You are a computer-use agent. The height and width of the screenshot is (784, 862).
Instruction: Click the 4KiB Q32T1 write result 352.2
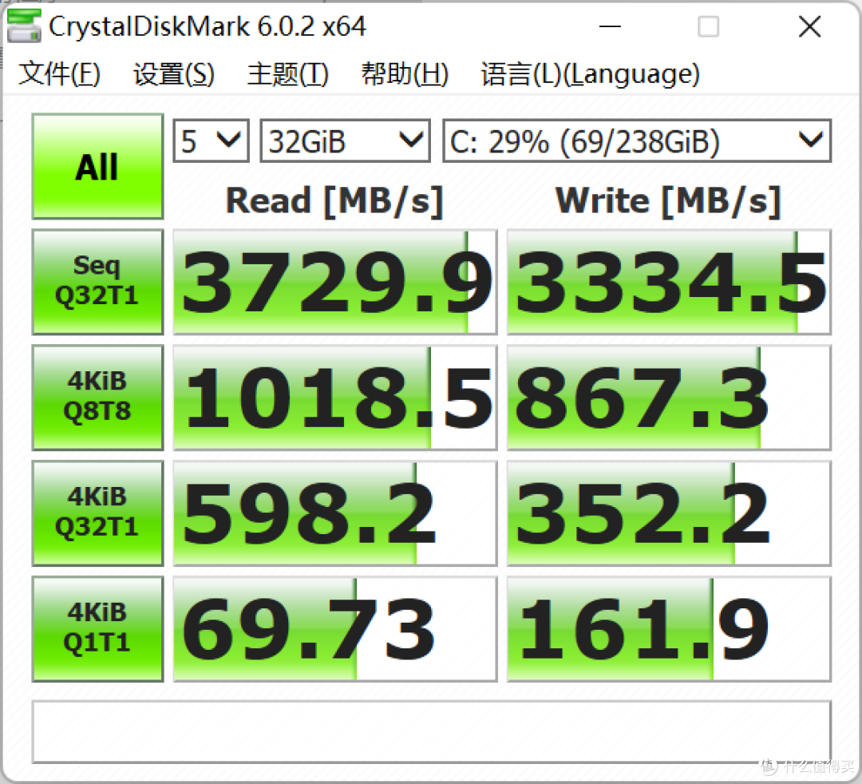coord(669,513)
